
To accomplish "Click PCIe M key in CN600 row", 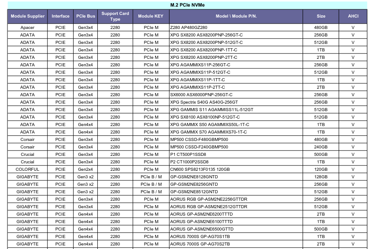I will point(151,170).
